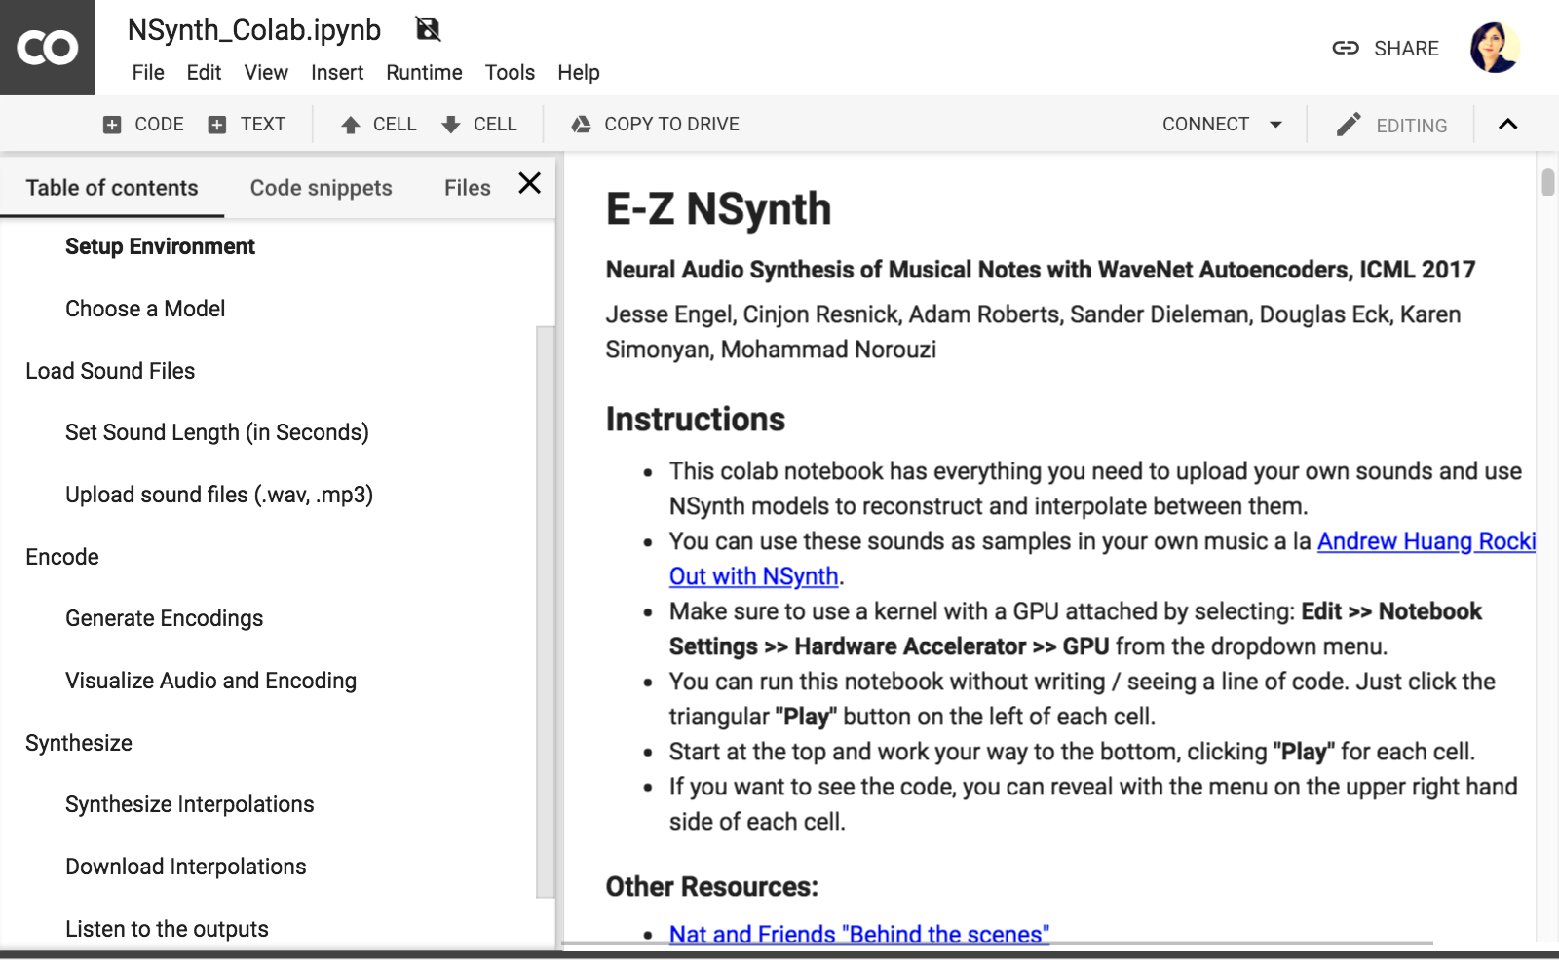
Task: Click the link icon beside SHARE
Action: pos(1346,48)
